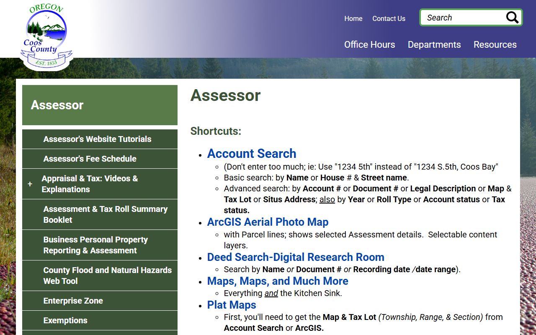Open the Departments menu
The height and width of the screenshot is (335, 536).
pyautogui.click(x=434, y=44)
